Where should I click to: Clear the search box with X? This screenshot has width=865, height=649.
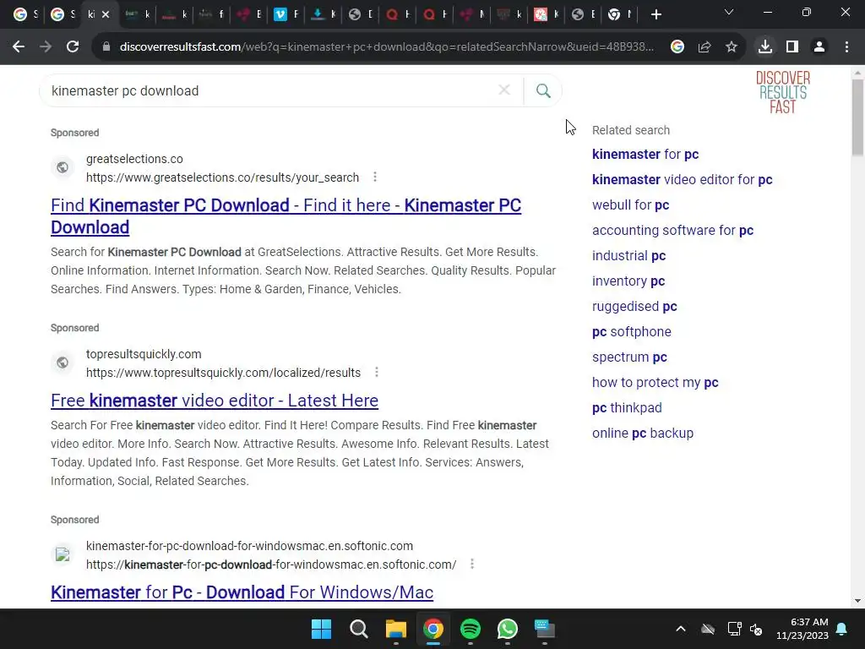pyautogui.click(x=504, y=90)
